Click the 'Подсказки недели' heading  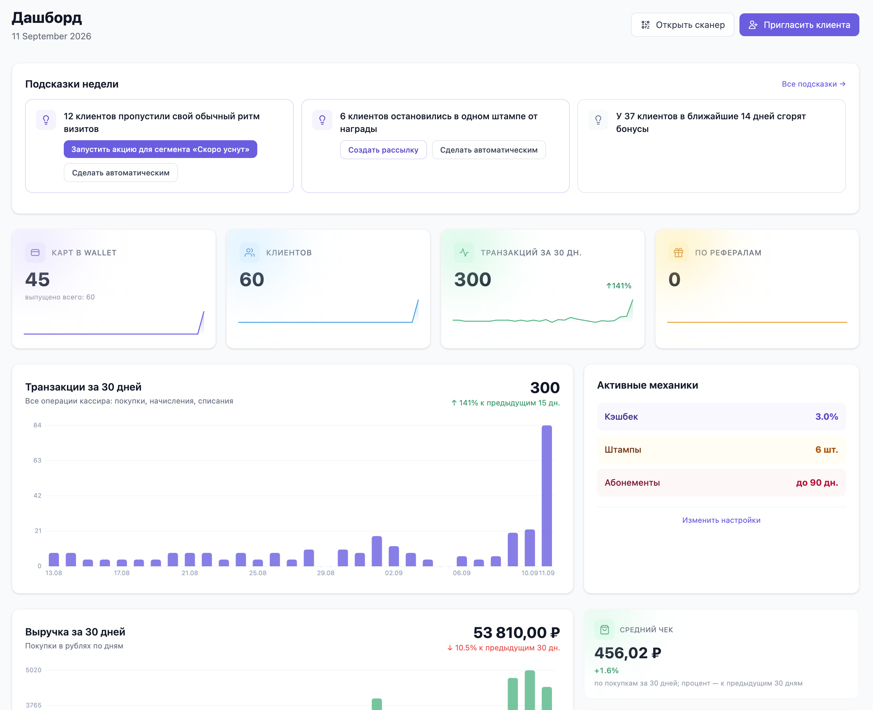pyautogui.click(x=72, y=84)
